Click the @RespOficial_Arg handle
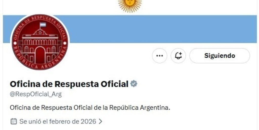 [36, 94]
